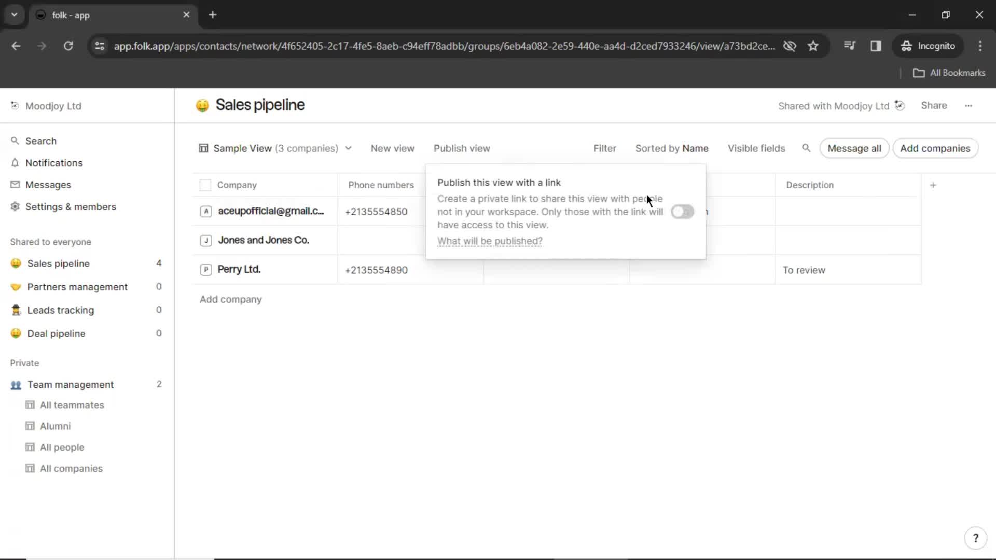Select the Publish view menu item
This screenshot has height=560, width=996.
pos(462,148)
